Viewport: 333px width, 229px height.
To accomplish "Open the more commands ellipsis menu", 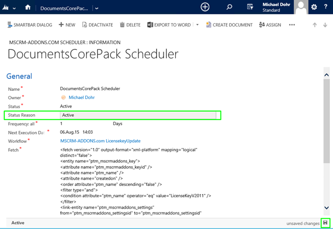I will coord(292,25).
